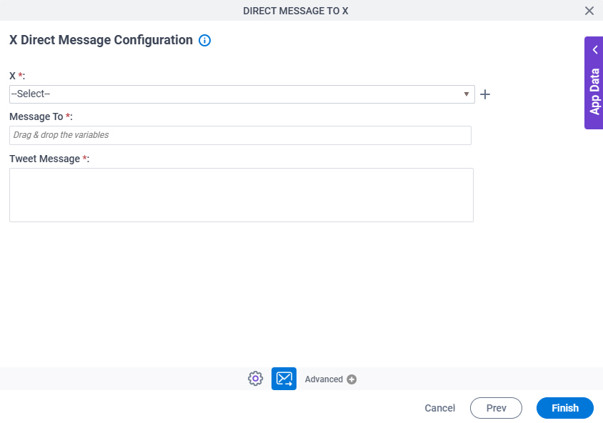Open the Advanced tab label

point(324,379)
